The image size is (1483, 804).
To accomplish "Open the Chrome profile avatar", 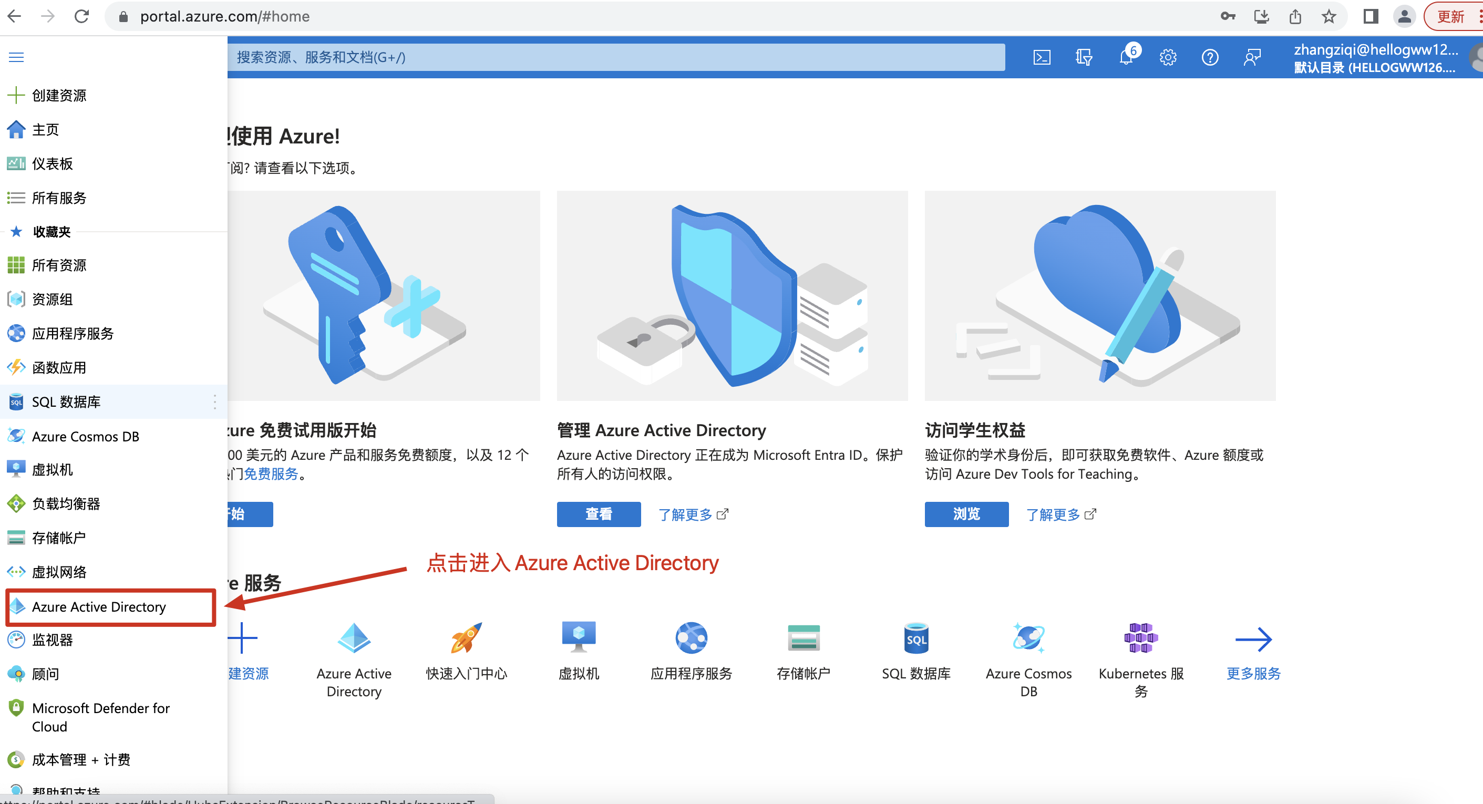I will coord(1405,16).
